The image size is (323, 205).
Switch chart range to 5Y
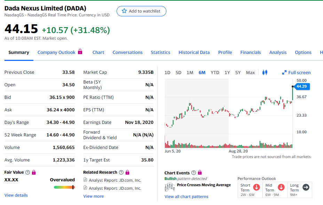[x=238, y=72]
